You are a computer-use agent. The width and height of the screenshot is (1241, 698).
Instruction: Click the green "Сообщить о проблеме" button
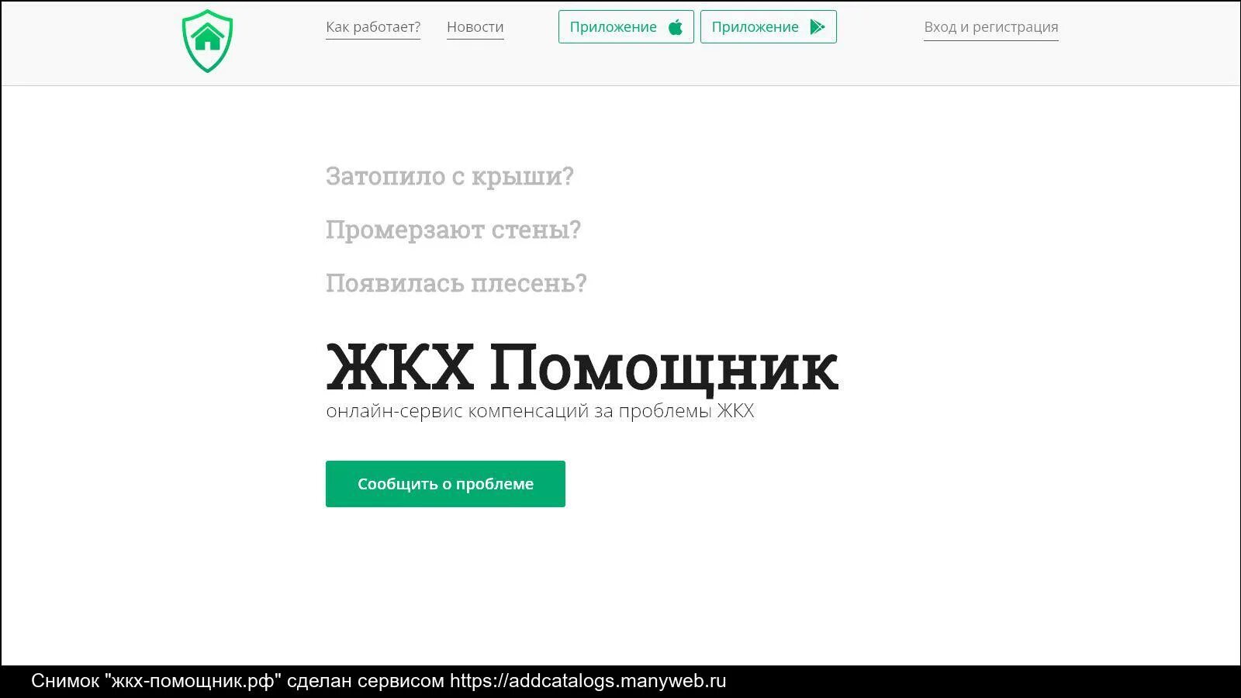[445, 484]
